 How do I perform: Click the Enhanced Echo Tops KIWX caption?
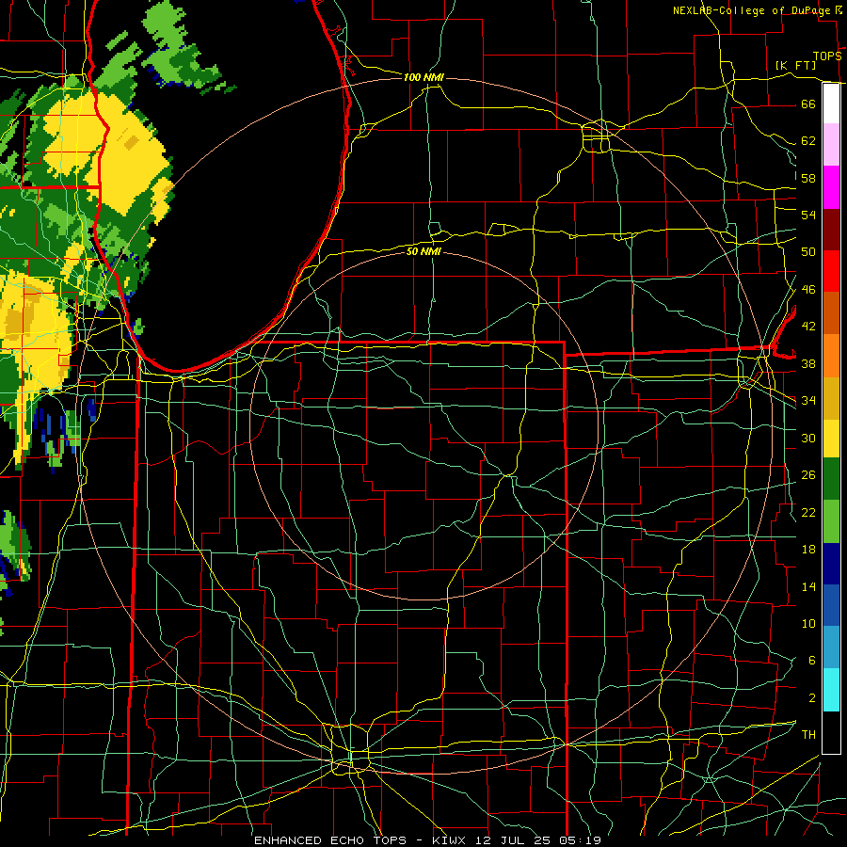click(427, 840)
